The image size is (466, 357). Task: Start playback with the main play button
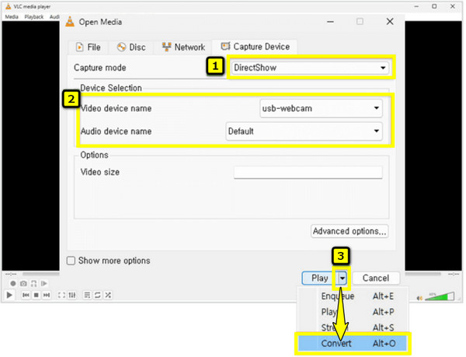tap(9, 295)
